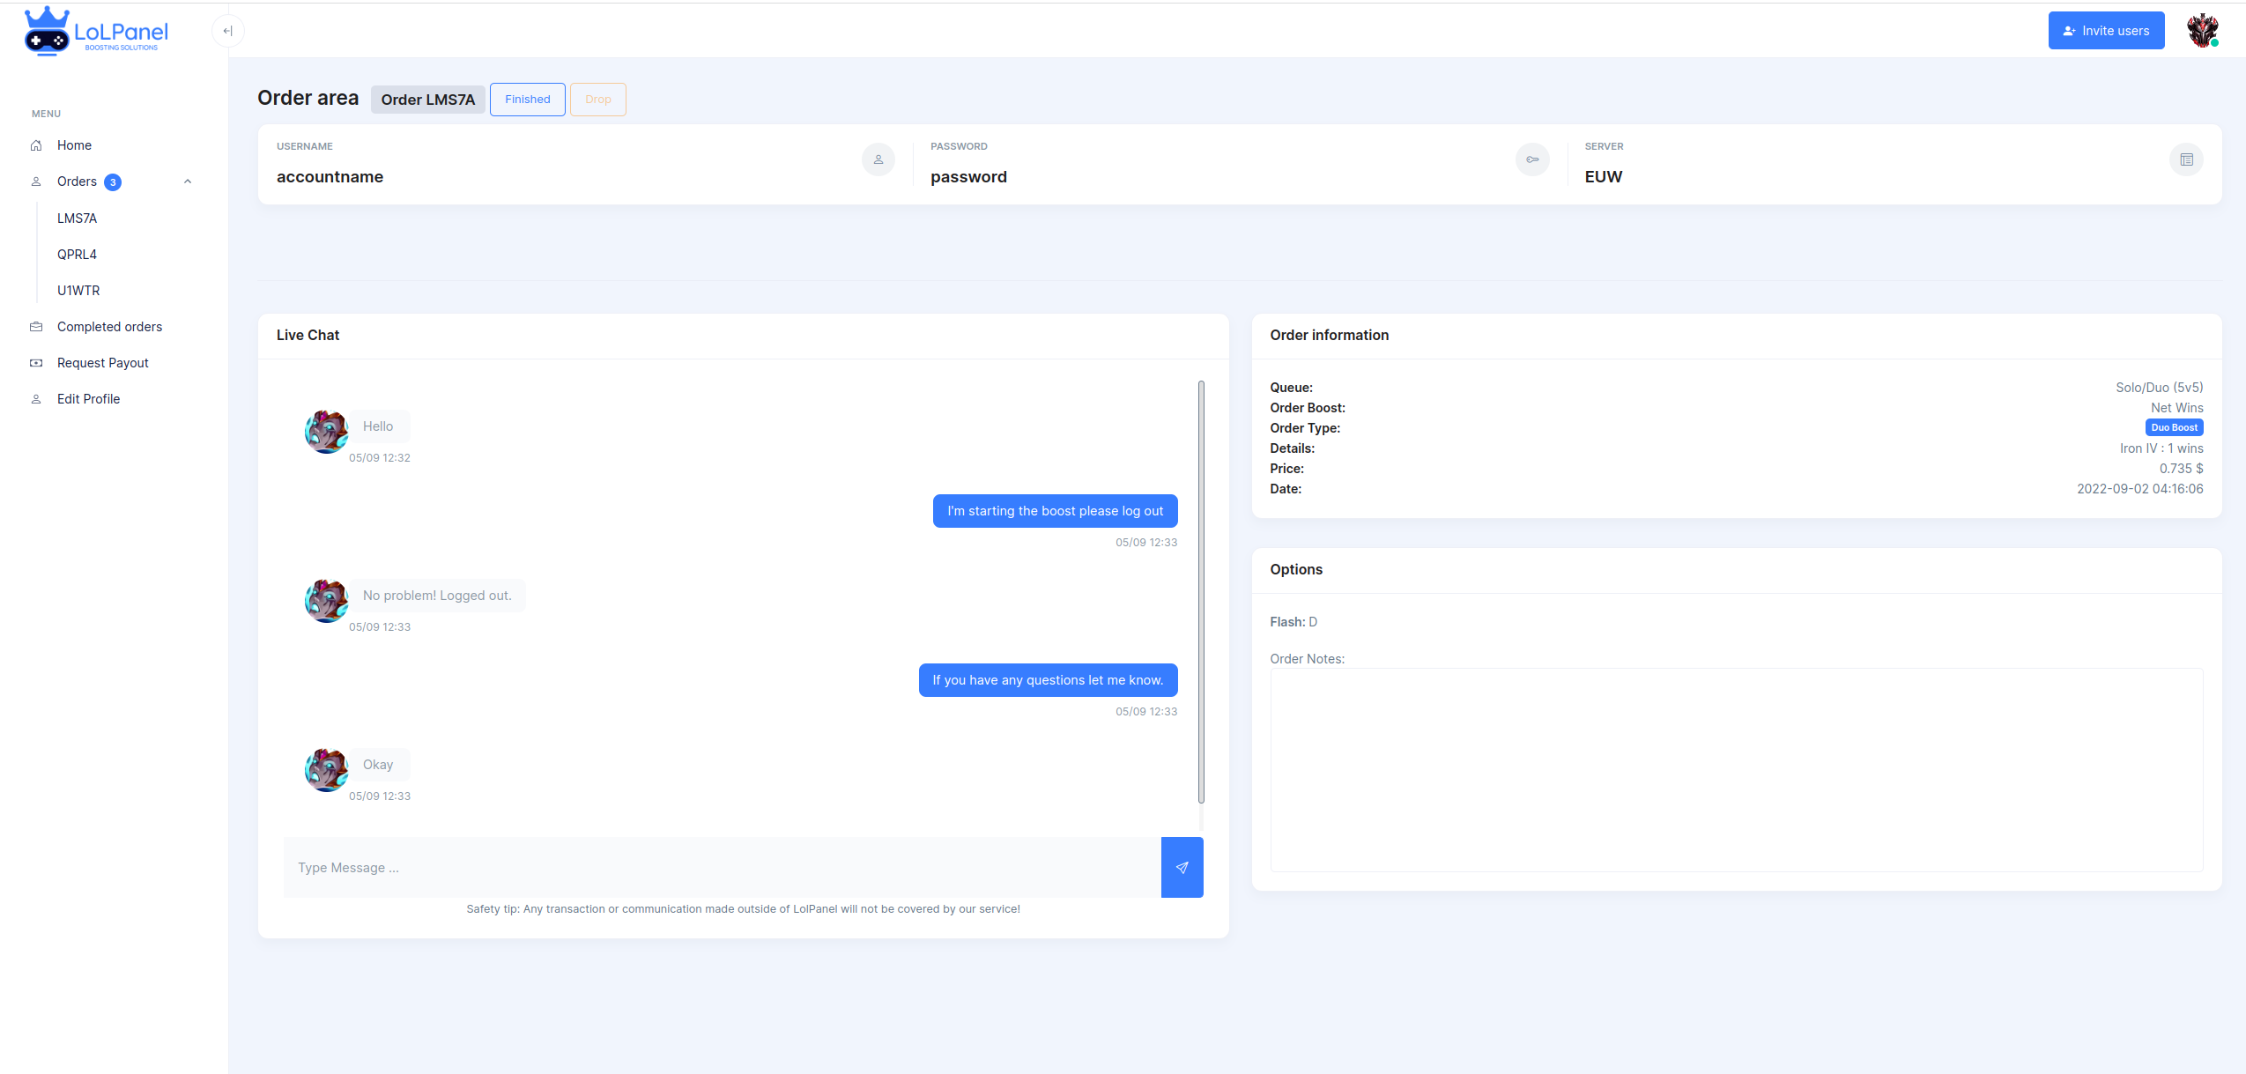Viewport: 2246px width, 1074px height.
Task: Go to Request Payout
Action: click(102, 363)
